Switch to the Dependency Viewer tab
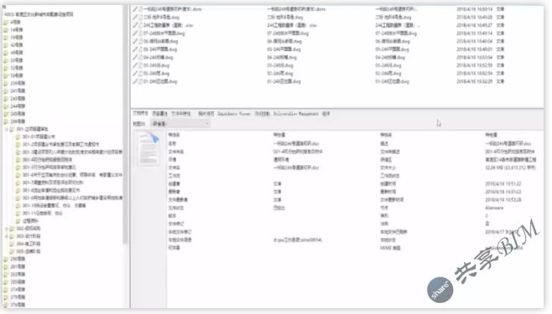 pyautogui.click(x=234, y=114)
